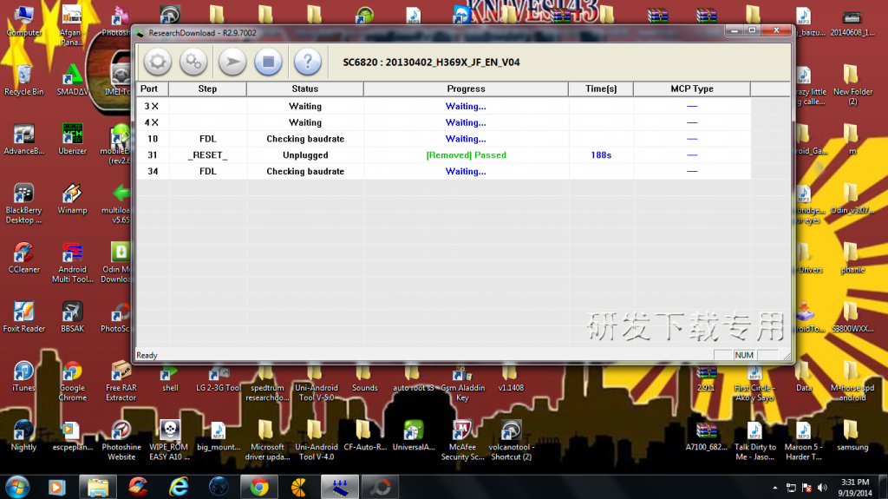
Task: Click the 188s time value
Action: [601, 155]
